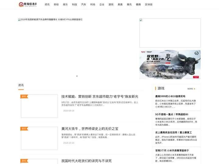The width and height of the screenshot is (219, 164).
Task: Open article 技术赋能、营销创新 京东超市
Action: pos(100,97)
